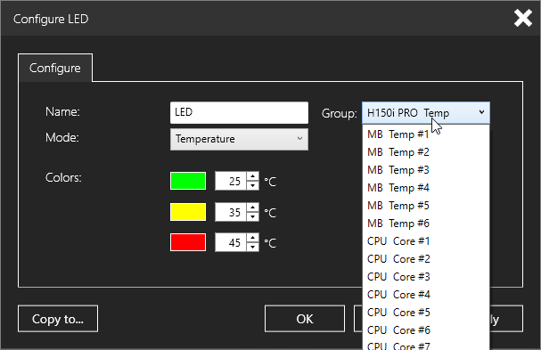Select MB Temp #4 from the Group list
The image size is (541, 350).
(426, 188)
